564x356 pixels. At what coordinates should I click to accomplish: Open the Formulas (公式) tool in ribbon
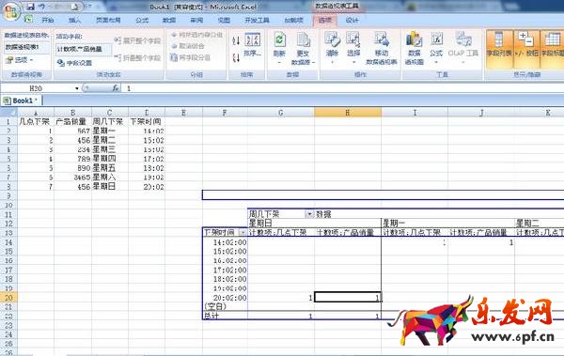pyautogui.click(x=436, y=47)
